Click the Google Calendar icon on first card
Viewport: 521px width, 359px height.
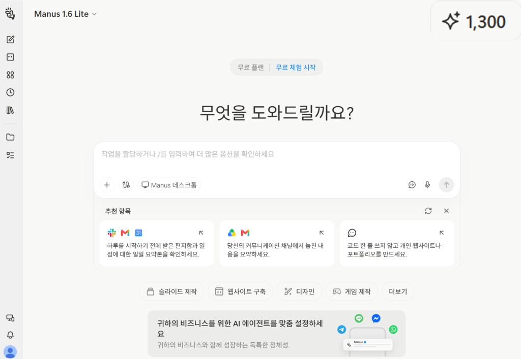point(138,233)
